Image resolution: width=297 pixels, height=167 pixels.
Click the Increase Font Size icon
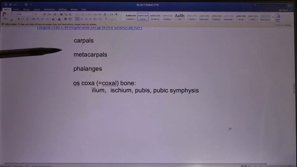coord(45,14)
